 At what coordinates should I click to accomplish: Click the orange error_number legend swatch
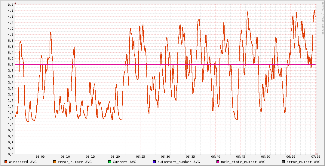tap(54, 162)
